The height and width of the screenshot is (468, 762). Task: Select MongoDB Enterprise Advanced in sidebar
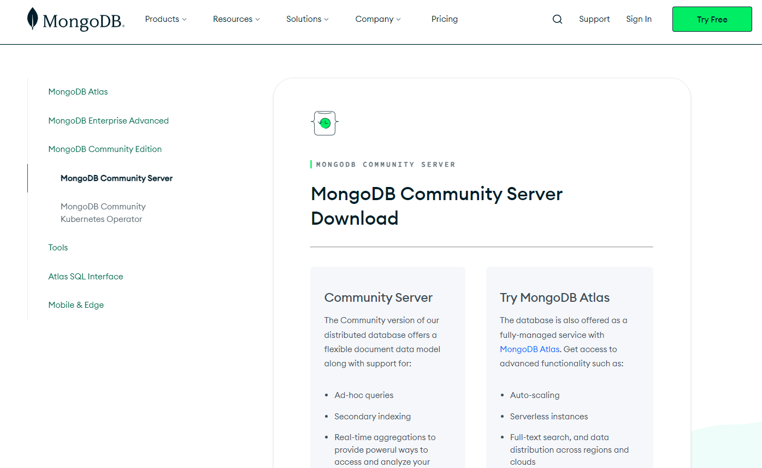point(108,121)
